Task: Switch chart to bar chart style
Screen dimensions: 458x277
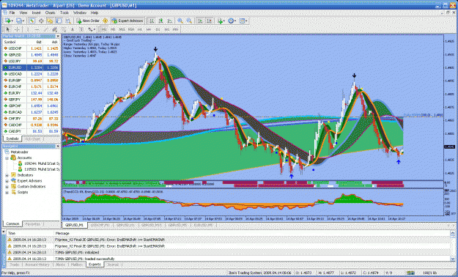Action: click(152, 21)
